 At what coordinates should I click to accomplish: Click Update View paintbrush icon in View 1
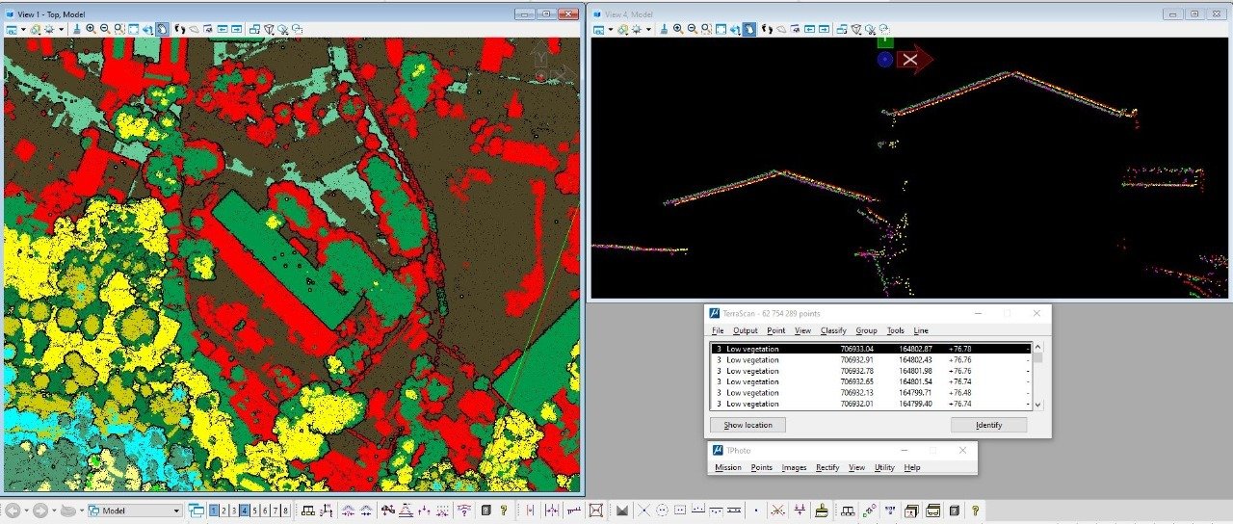(x=77, y=29)
